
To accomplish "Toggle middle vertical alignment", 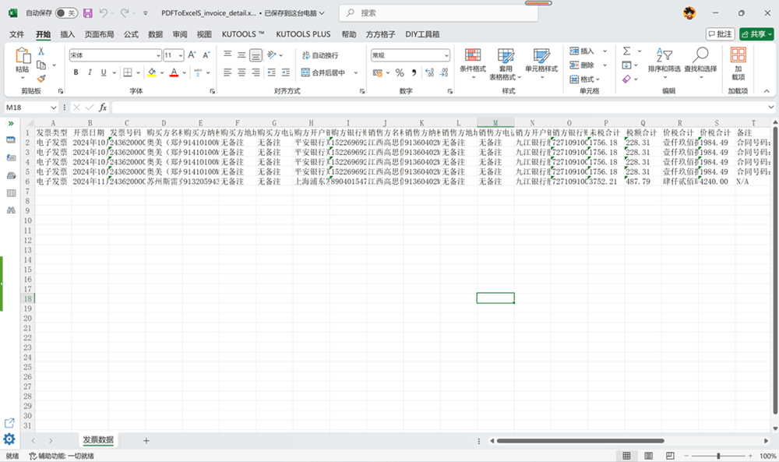I will (x=241, y=55).
